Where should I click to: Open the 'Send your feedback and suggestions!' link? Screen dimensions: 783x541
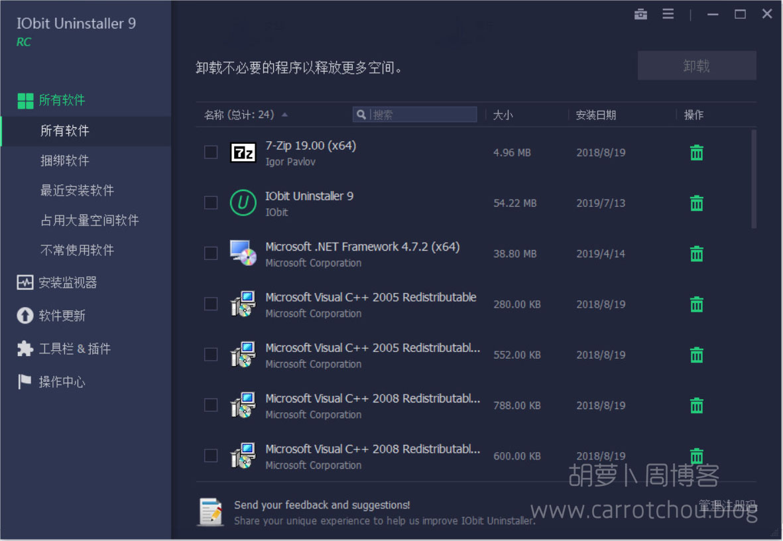pyautogui.click(x=322, y=505)
